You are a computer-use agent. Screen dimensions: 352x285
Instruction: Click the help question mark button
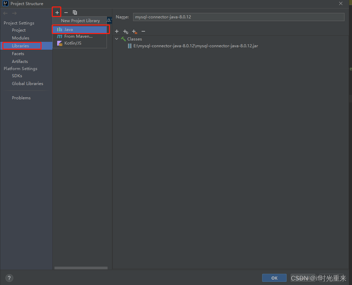click(x=9, y=278)
